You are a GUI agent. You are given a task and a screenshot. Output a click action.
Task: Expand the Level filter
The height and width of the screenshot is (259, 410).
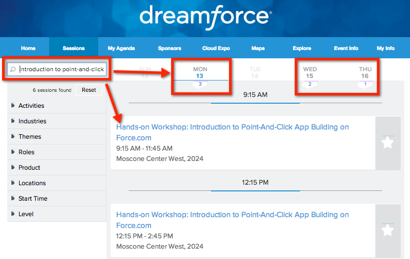pyautogui.click(x=57, y=214)
